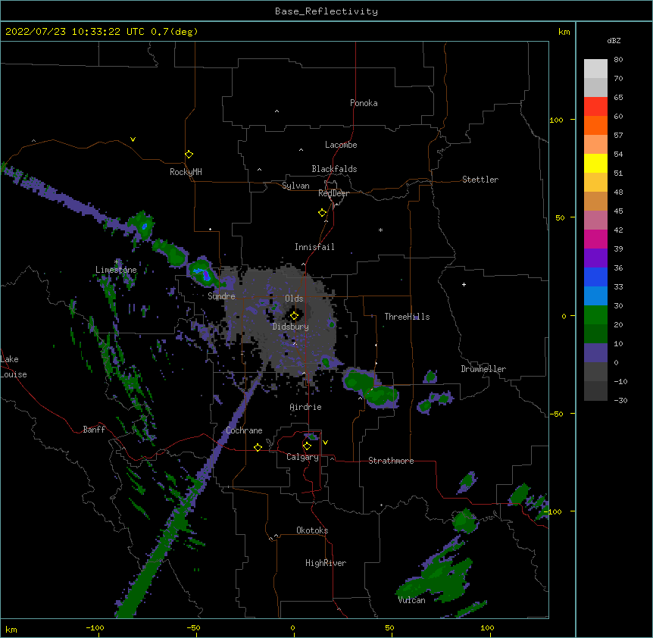Viewport: 653px width, 638px height.
Task: Click the Blackfalds city label
Action: coord(334,169)
